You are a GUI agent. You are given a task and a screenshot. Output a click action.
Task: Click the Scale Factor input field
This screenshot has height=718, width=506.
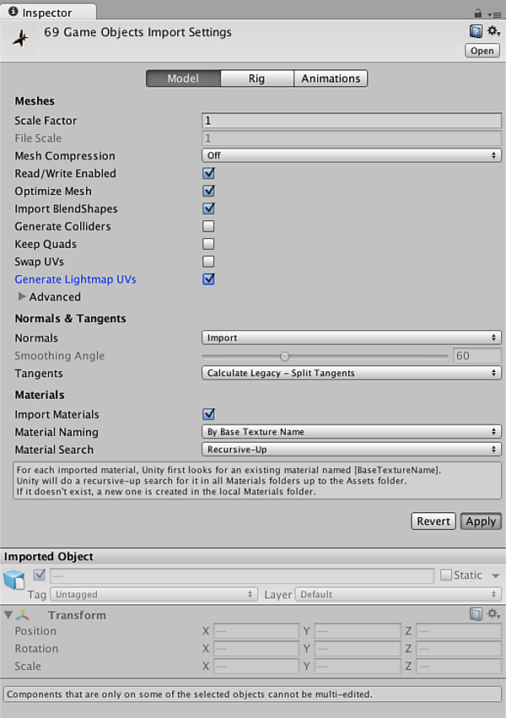pos(352,121)
